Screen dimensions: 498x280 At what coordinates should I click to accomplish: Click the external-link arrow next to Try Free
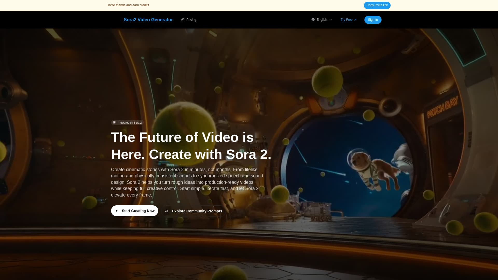coord(355,19)
